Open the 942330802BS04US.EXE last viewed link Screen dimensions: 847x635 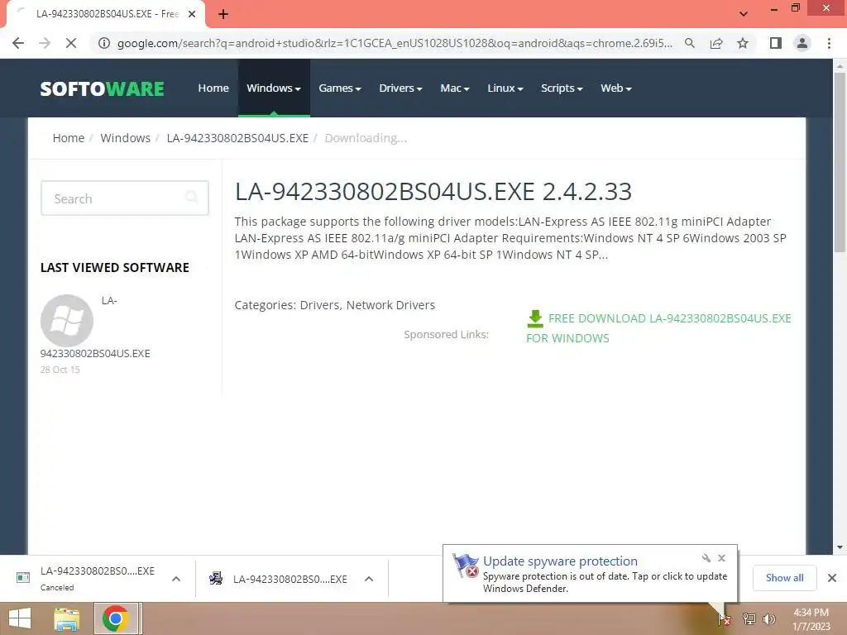pos(95,354)
